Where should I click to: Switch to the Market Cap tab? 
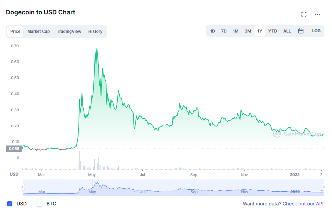[x=38, y=31]
